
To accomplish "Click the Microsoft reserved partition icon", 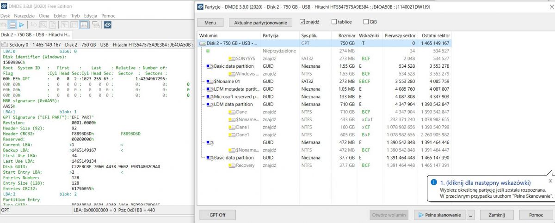I will pyautogui.click(x=210, y=97).
